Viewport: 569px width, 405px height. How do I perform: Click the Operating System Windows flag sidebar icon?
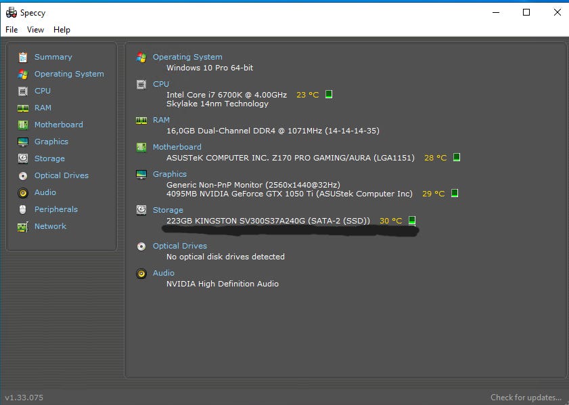coord(23,74)
